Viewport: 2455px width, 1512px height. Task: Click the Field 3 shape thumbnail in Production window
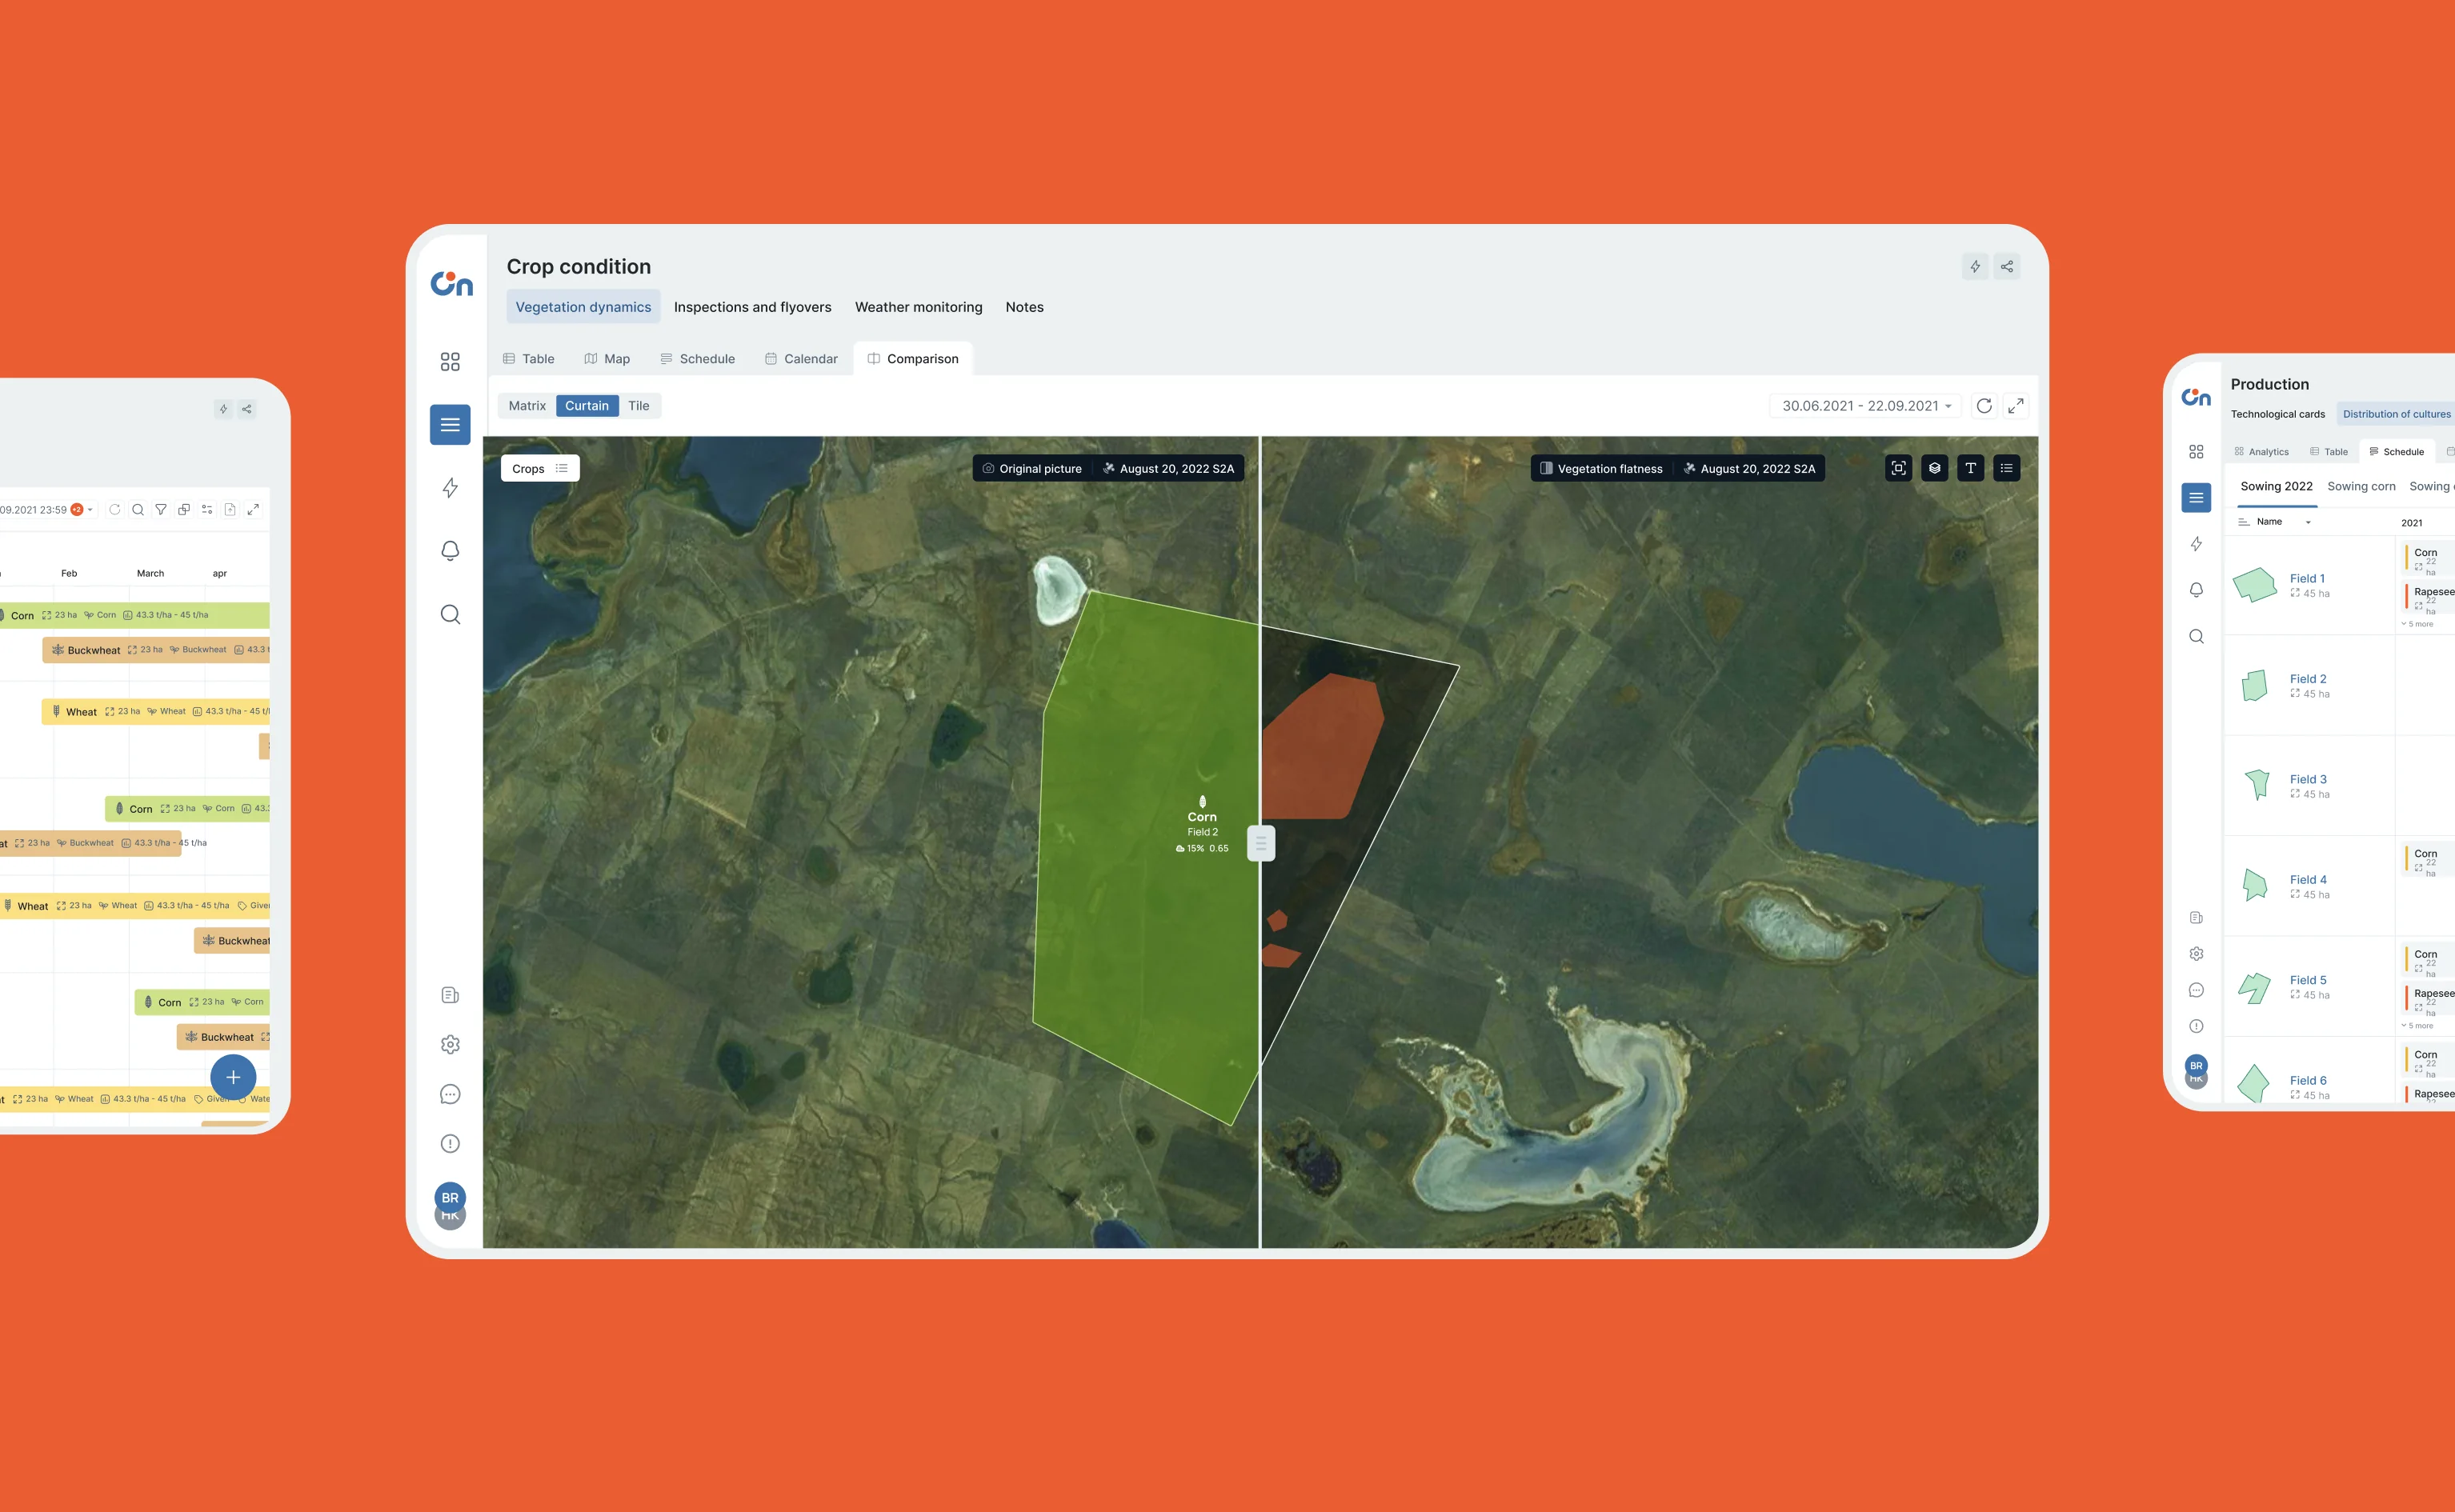2257,784
